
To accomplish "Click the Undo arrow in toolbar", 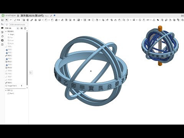I will (x=7, y=20).
